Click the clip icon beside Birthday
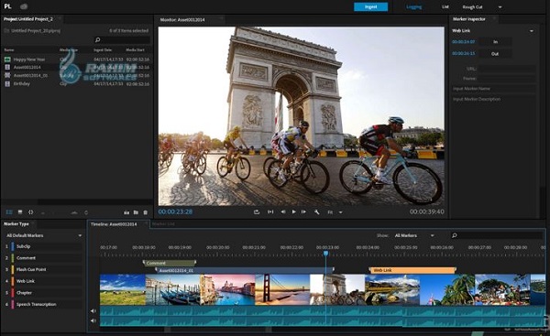550x336 pixels. click(x=7, y=83)
